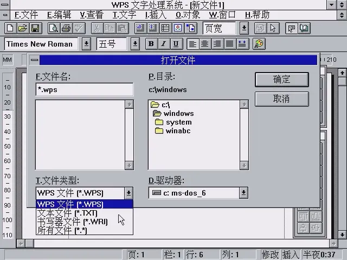Click document horizontal scrollbar left arrow
The image size is (347, 260).
(x=21, y=244)
